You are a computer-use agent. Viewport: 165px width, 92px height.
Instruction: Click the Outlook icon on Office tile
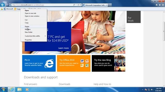82,65
